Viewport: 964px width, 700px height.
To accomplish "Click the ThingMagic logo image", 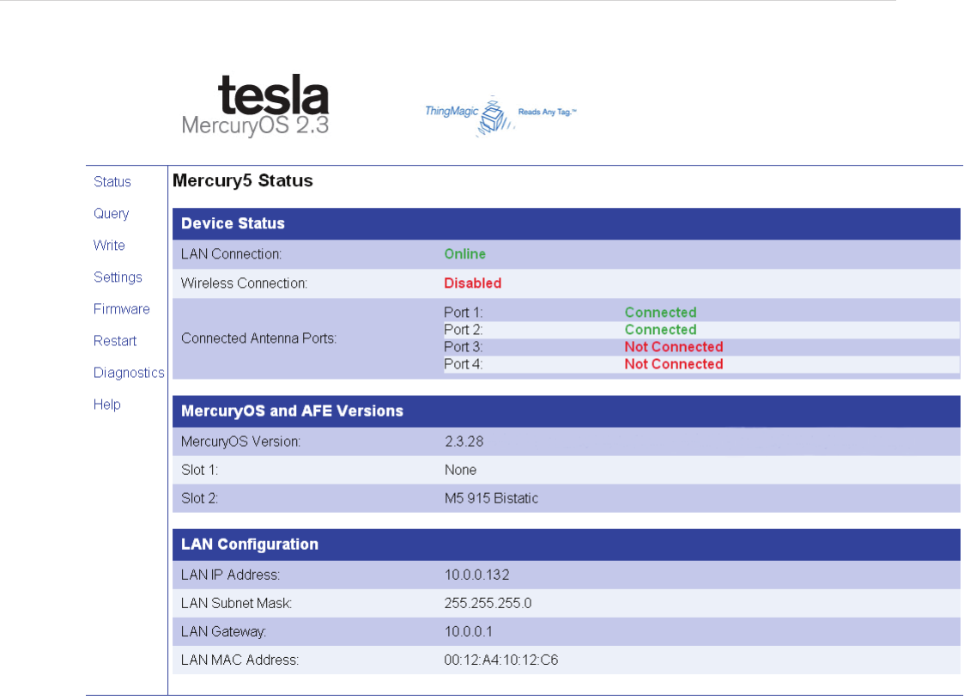I will (500, 115).
